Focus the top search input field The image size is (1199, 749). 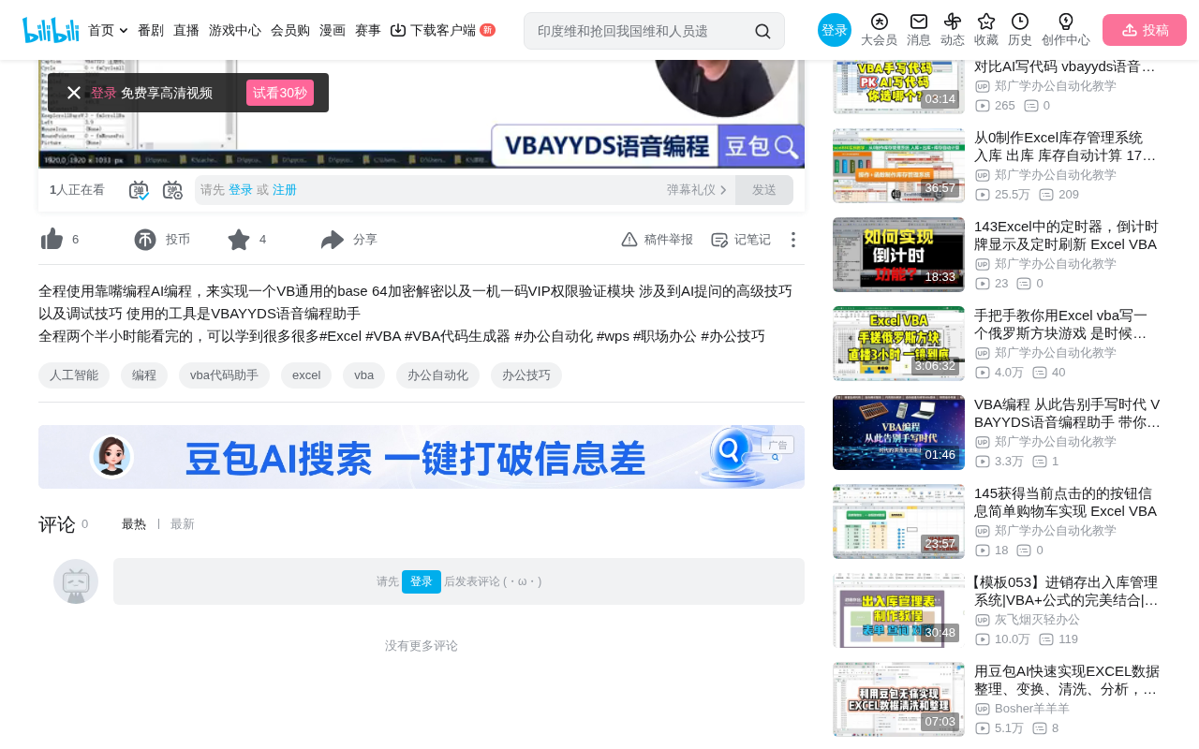pos(642,31)
